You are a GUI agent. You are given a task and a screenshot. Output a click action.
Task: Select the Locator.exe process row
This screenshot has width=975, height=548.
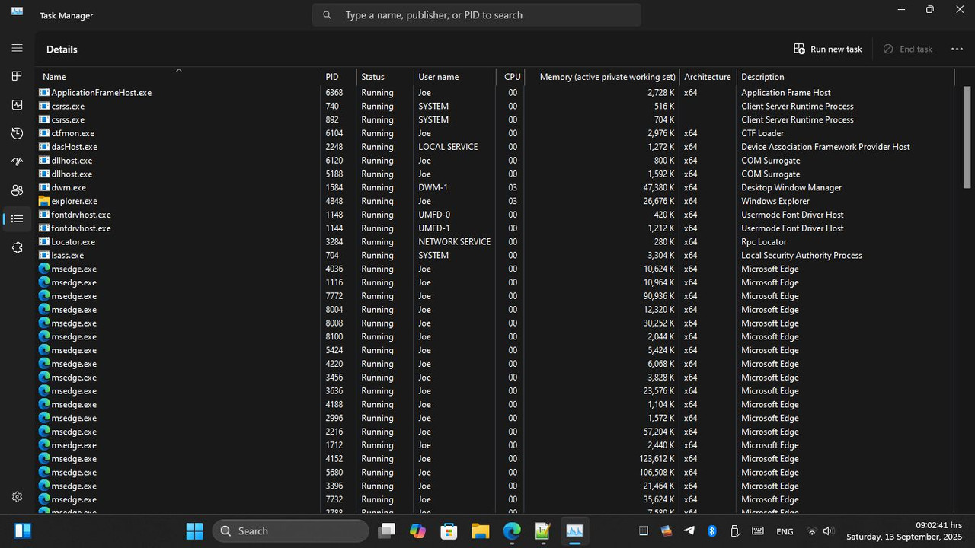(496, 241)
